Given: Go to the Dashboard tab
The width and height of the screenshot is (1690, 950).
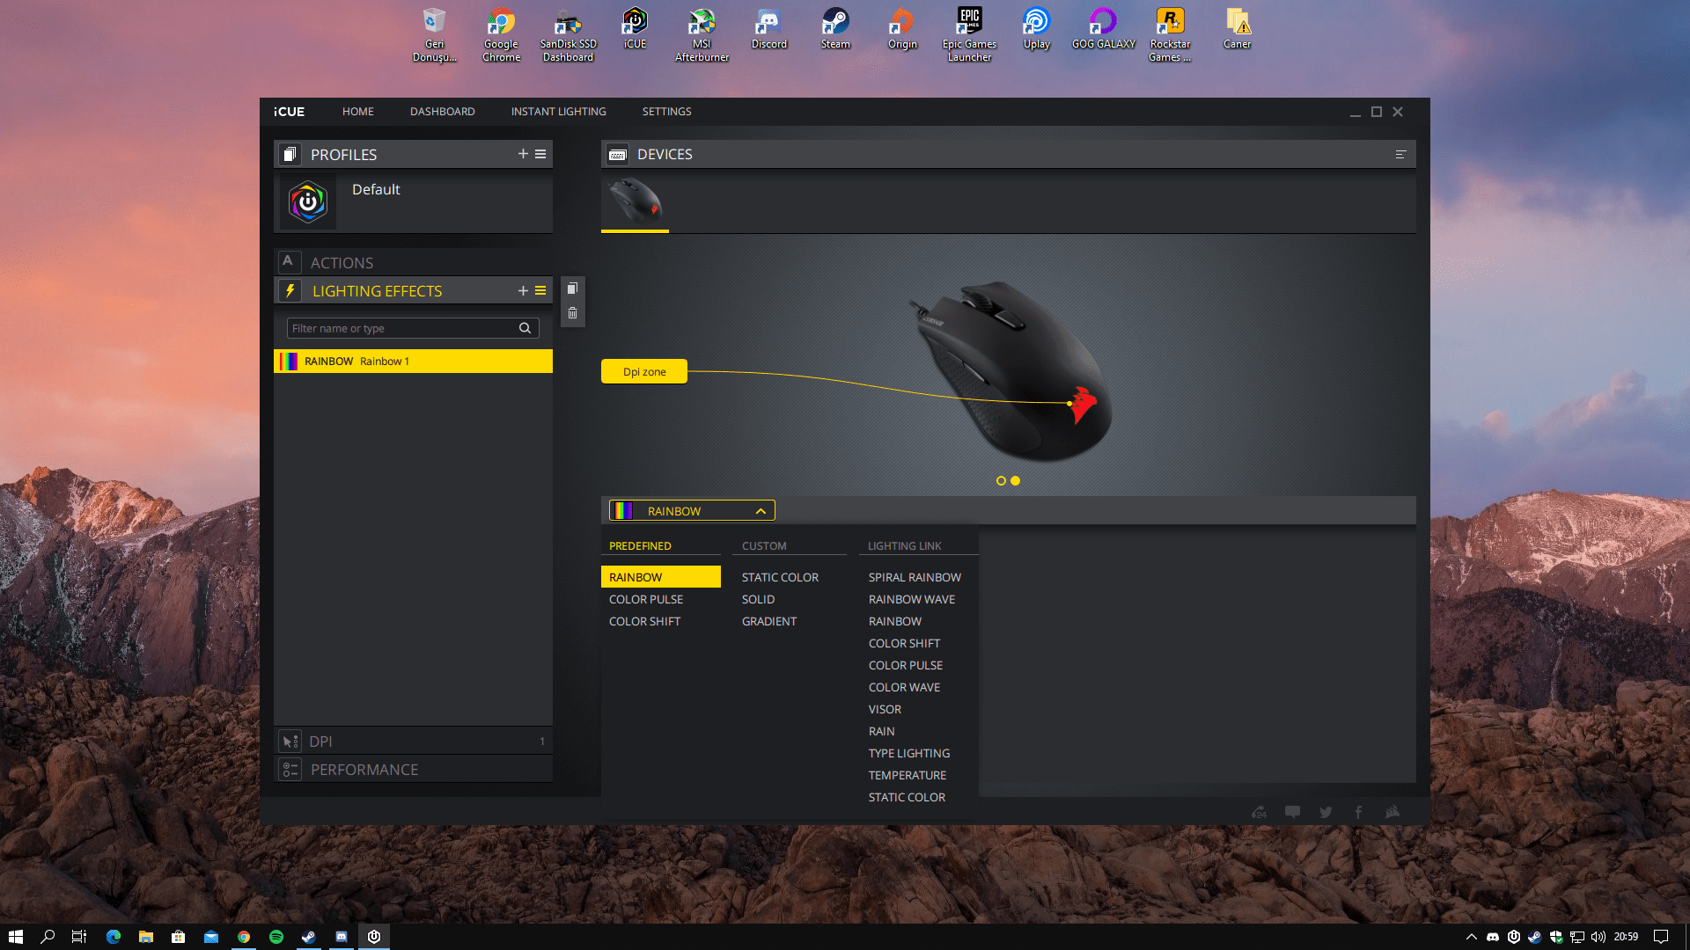Looking at the screenshot, I should click(x=442, y=112).
